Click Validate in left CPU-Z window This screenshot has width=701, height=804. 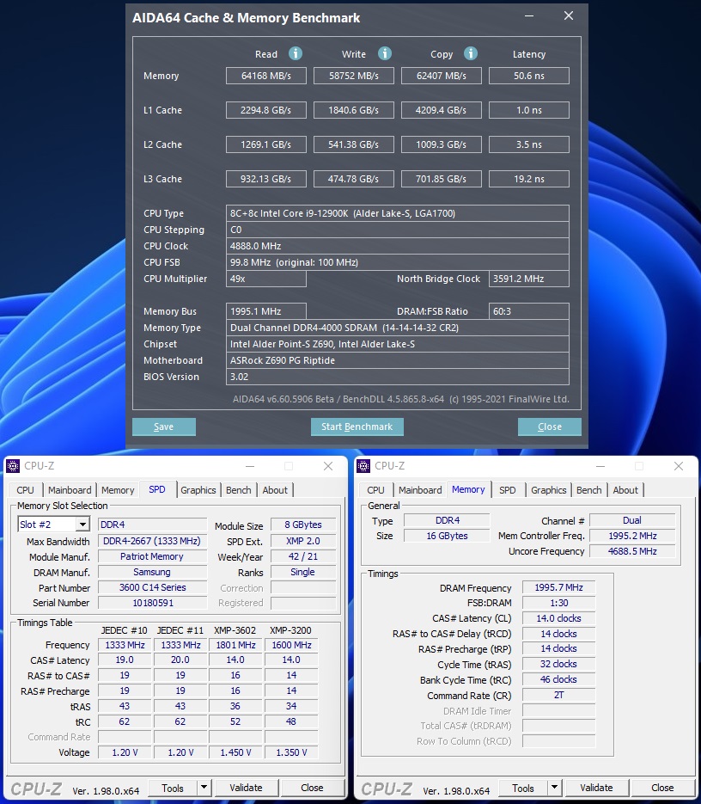[246, 788]
